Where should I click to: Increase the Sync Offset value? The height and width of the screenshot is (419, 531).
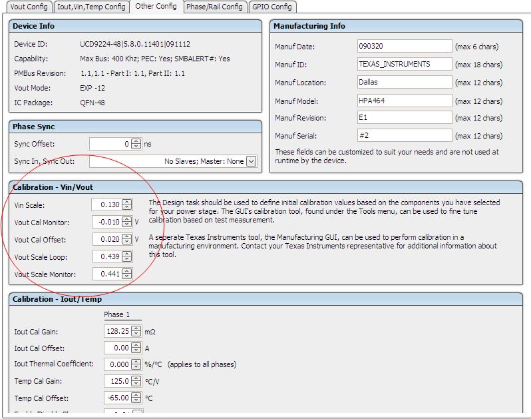(136, 142)
